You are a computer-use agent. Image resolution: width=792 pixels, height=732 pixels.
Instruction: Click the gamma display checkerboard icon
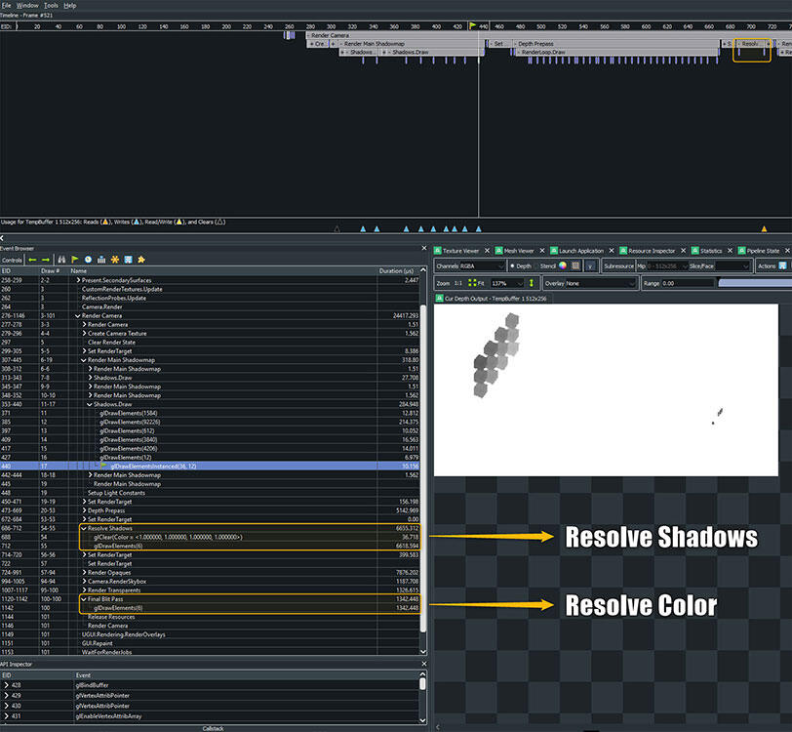575,265
